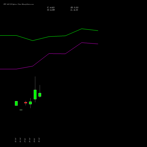Select the green candlestick for 28 Jul

pos(30,103)
